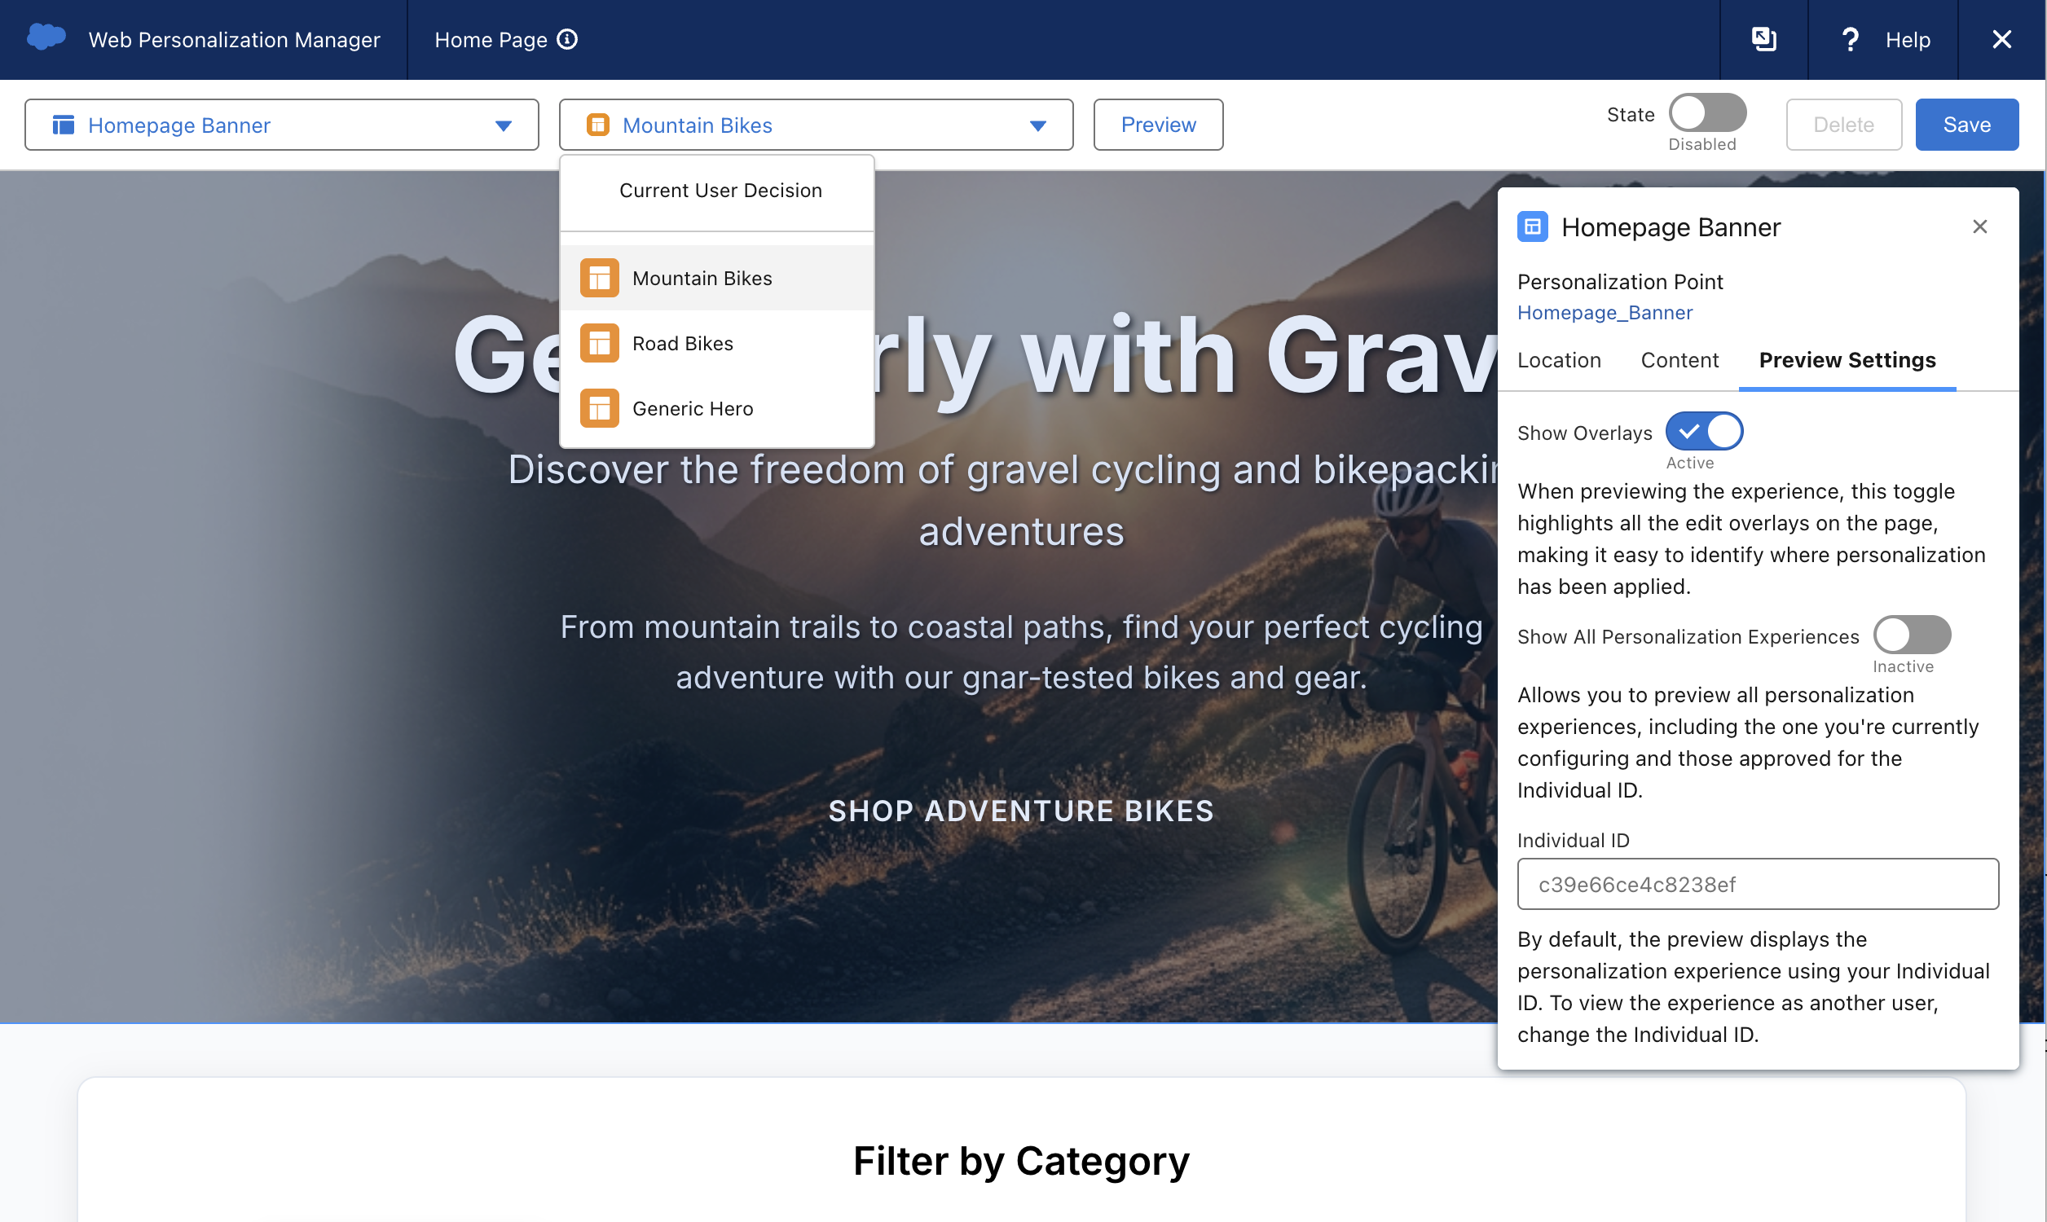This screenshot has height=1222, width=2047.
Task: Select the Mountain Bikes experience icon
Action: coord(599,278)
